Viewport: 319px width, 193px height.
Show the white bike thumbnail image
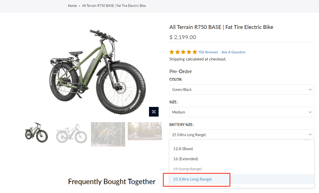(71, 133)
